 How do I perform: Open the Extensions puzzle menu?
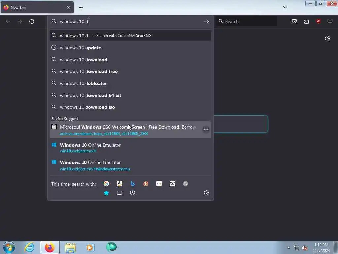(306, 21)
